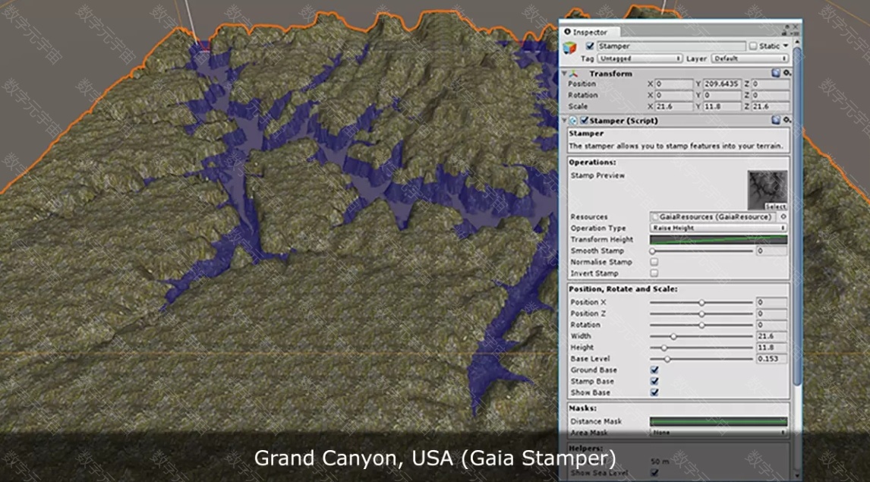870x482 pixels.
Task: Click the Transform Rotation Y field
Action: (722, 95)
